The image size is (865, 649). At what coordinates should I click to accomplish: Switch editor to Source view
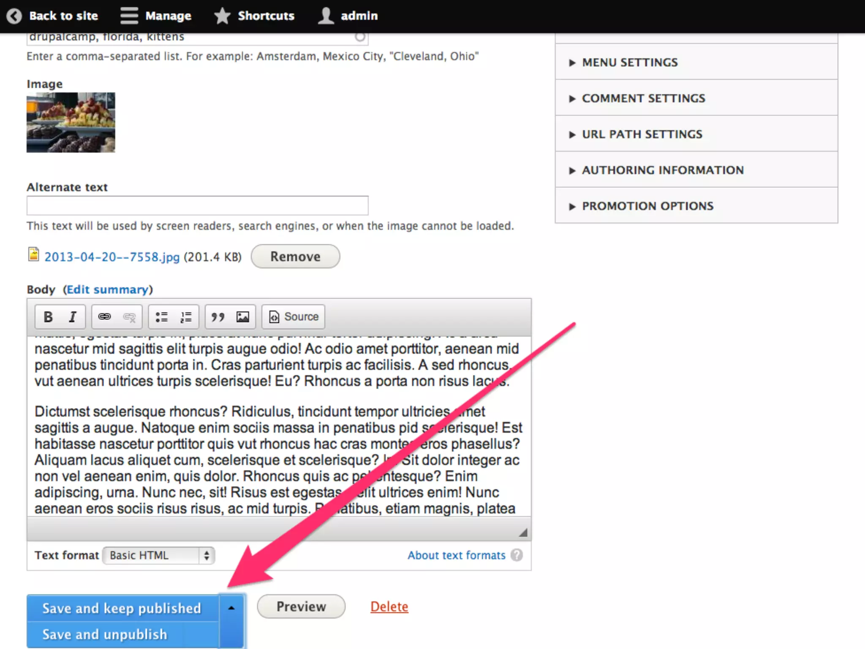294,316
